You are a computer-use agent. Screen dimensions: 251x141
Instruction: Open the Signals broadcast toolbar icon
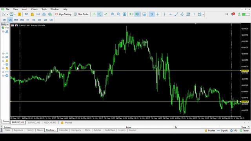pyautogui.click(x=38, y=14)
